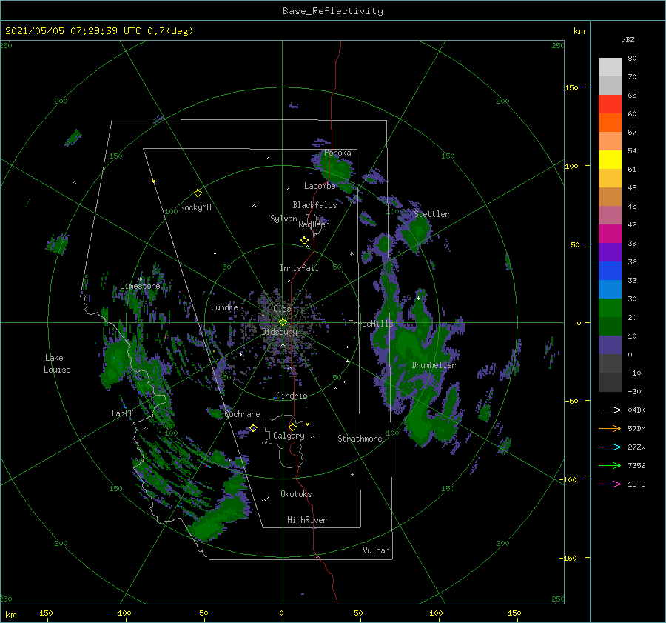Click the Drumheller label
This screenshot has width=666, height=623.
[434, 365]
